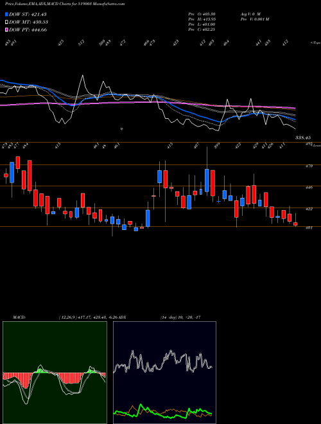Click the blue DOW ST legend swatch
321x424 pixels.
(7, 14)
